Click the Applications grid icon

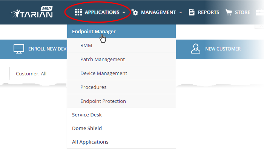(x=78, y=12)
